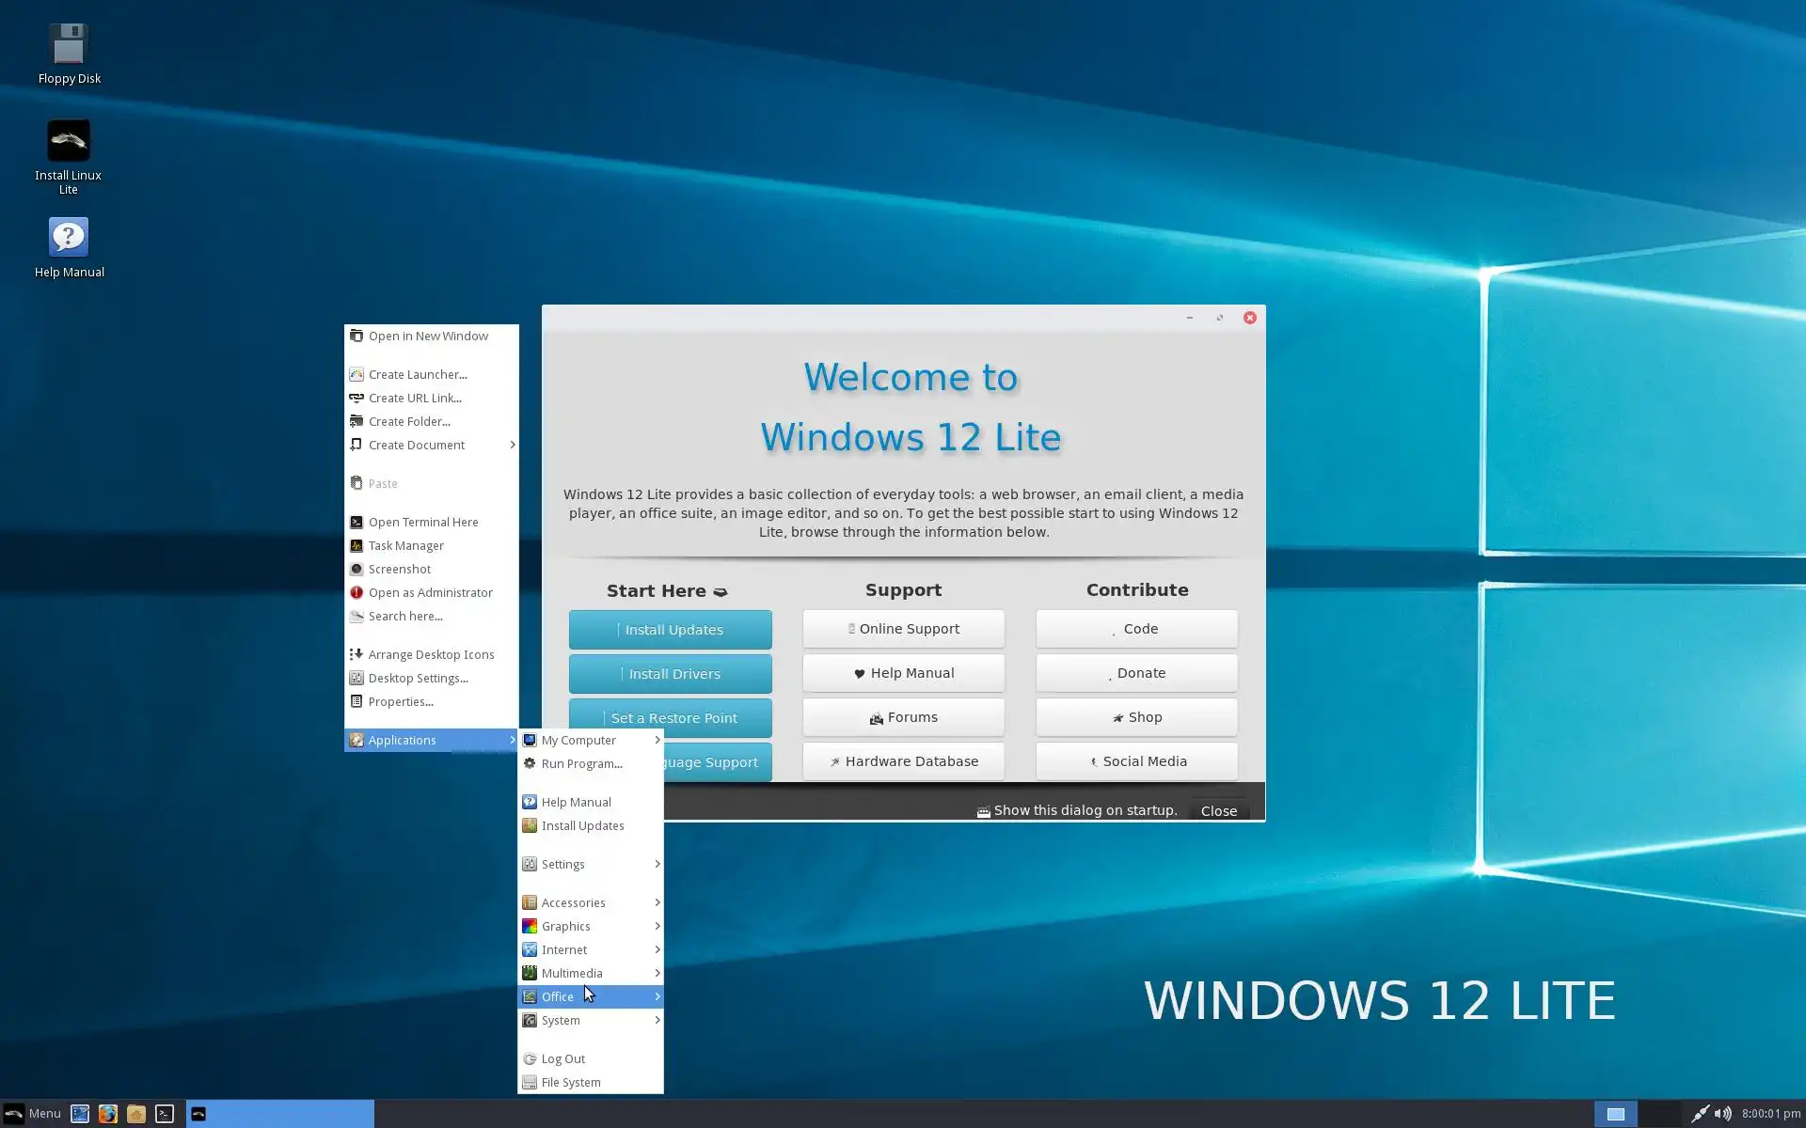
Task: Choose Run Program... in the Applications menu
Action: pyautogui.click(x=581, y=763)
